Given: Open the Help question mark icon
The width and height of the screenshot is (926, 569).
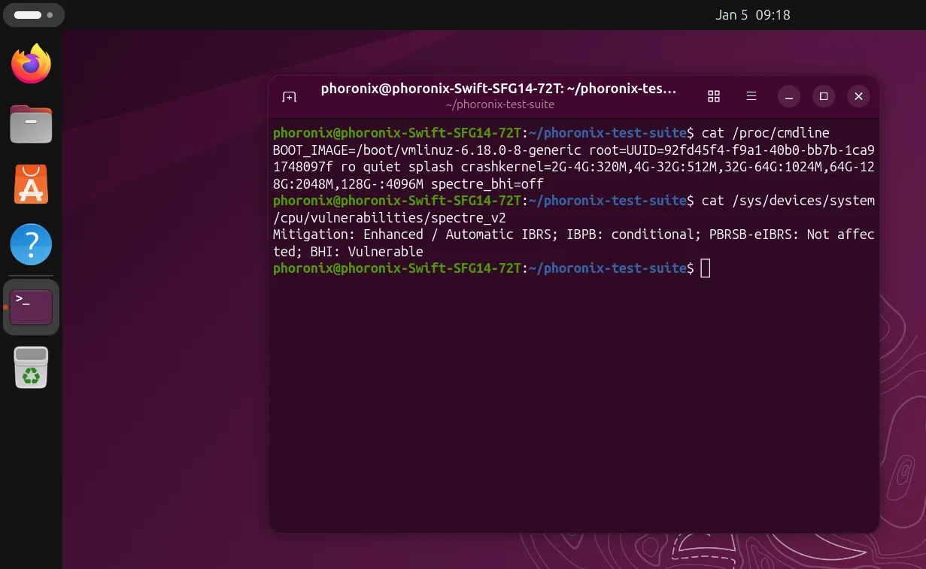Looking at the screenshot, I should click(x=31, y=244).
